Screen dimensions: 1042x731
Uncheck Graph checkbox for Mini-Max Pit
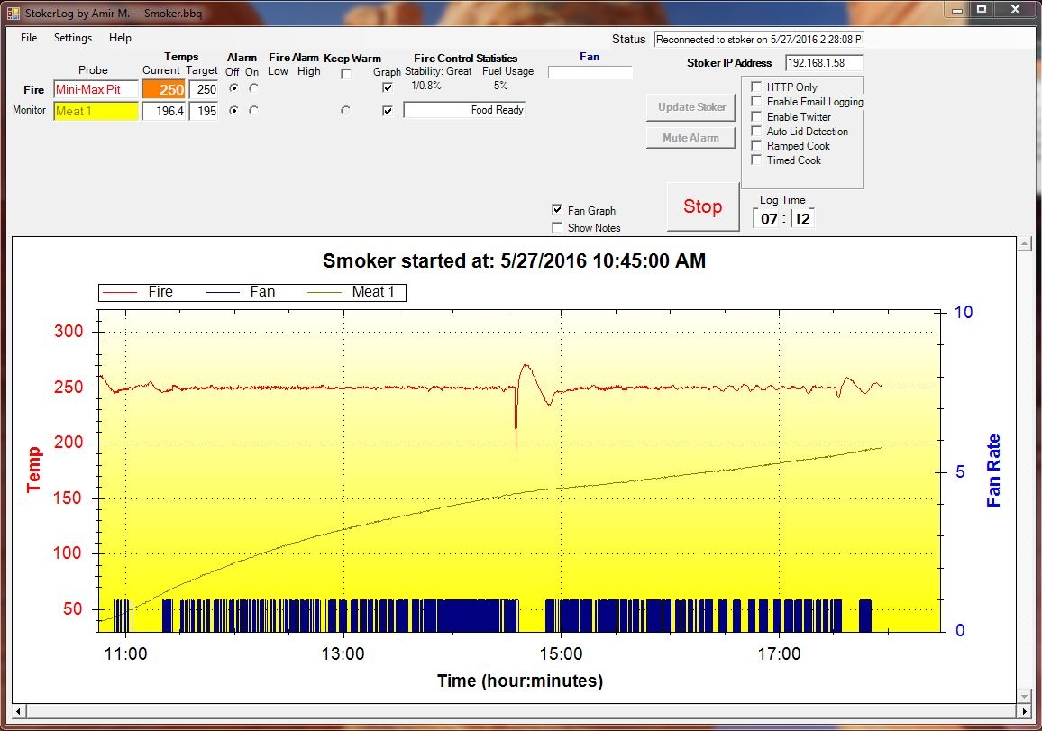point(388,87)
